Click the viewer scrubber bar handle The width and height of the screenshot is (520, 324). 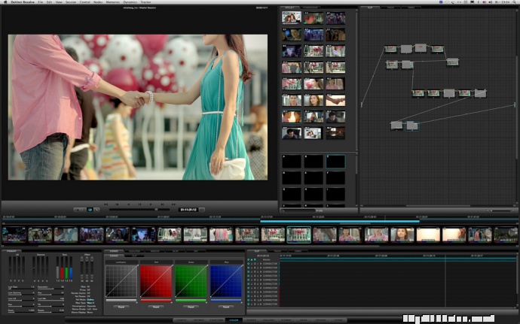(x=156, y=210)
